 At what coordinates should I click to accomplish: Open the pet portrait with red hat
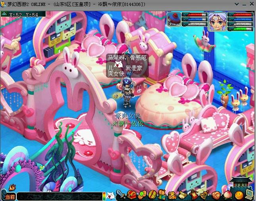tap(174, 19)
